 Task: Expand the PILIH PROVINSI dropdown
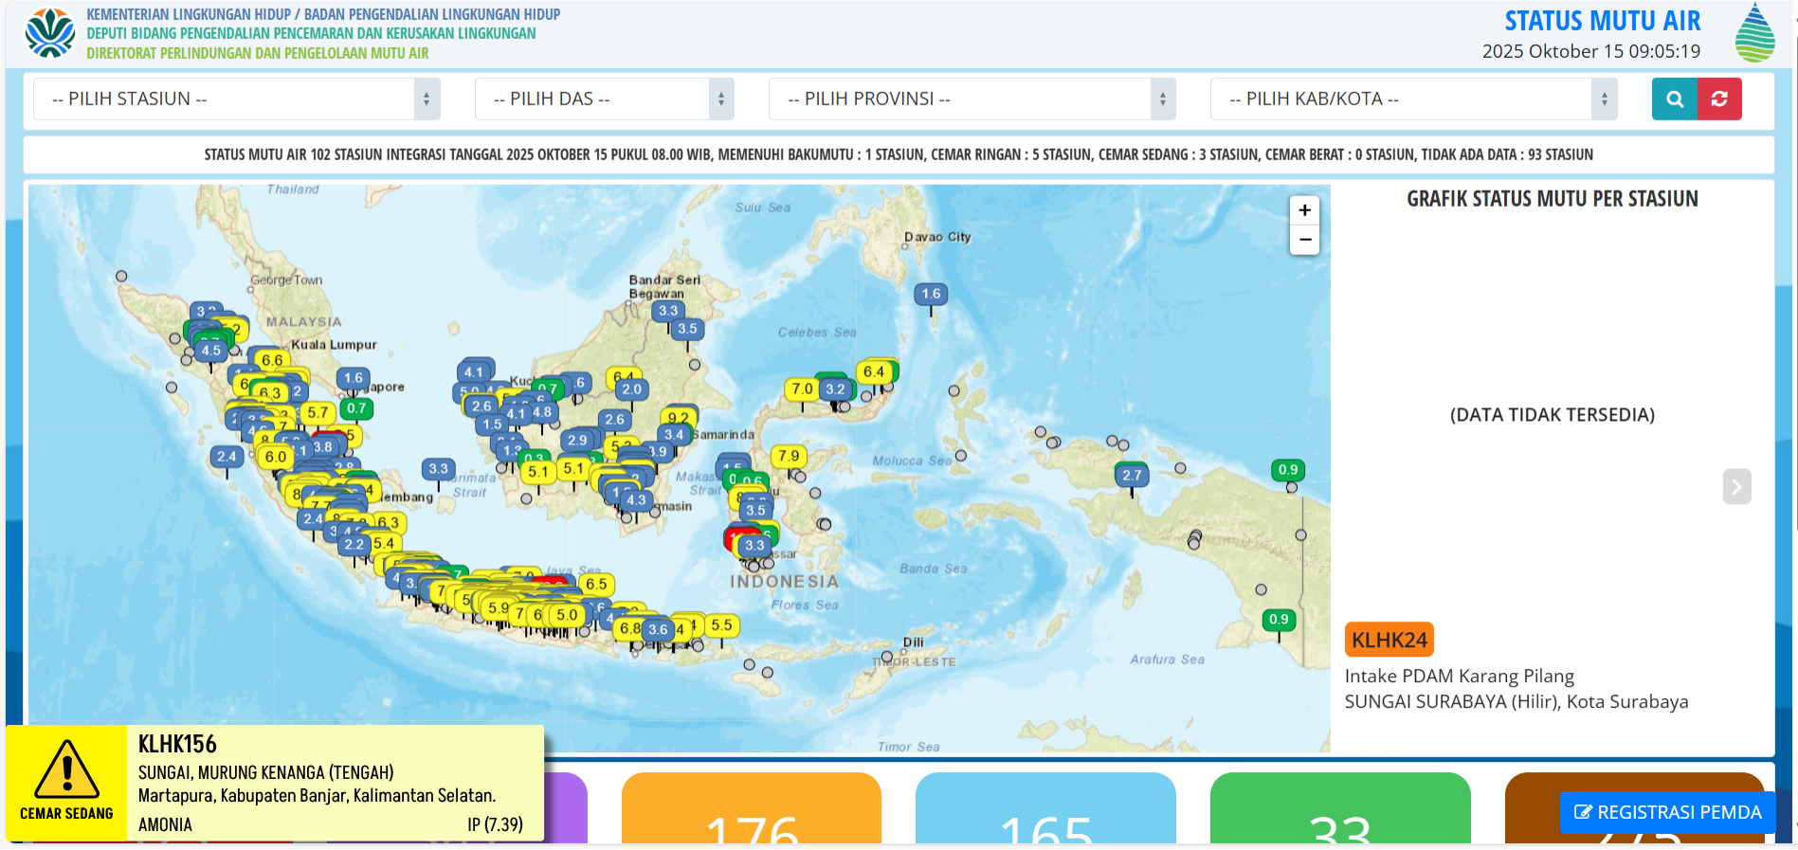[x=972, y=99]
